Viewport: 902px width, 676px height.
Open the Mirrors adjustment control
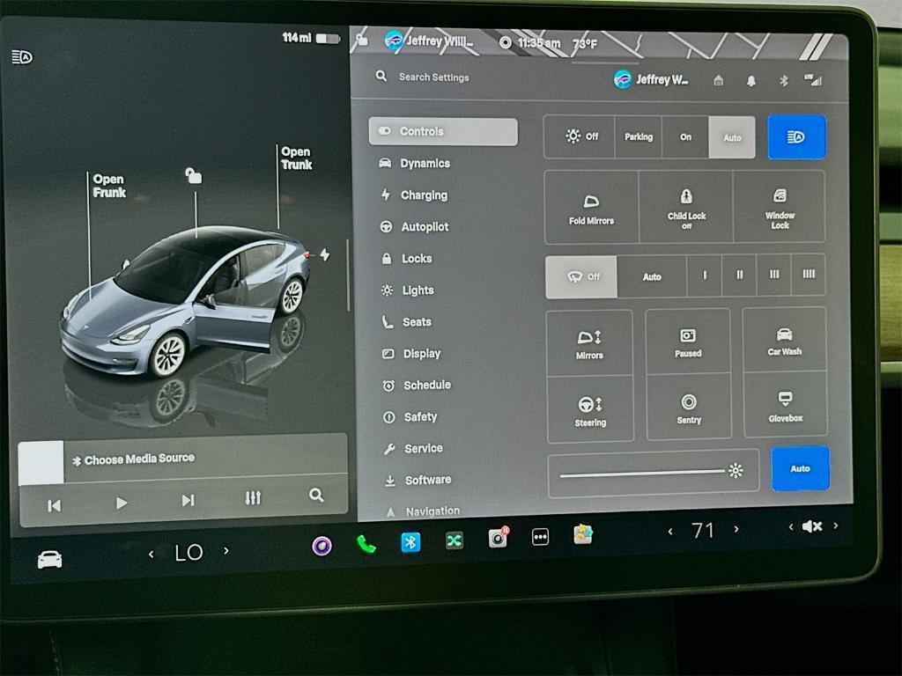(x=590, y=342)
